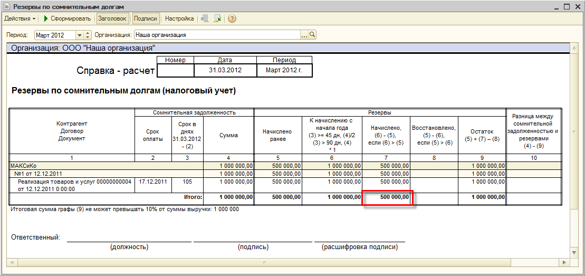
Task: Click the Сформировать button
Action: [67, 18]
